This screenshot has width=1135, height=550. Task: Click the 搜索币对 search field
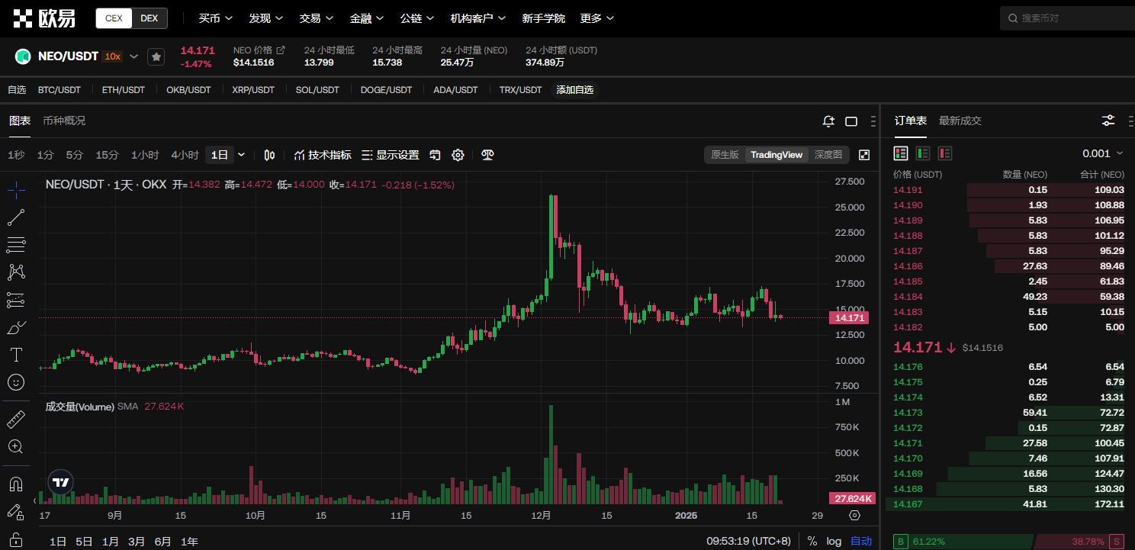1064,18
